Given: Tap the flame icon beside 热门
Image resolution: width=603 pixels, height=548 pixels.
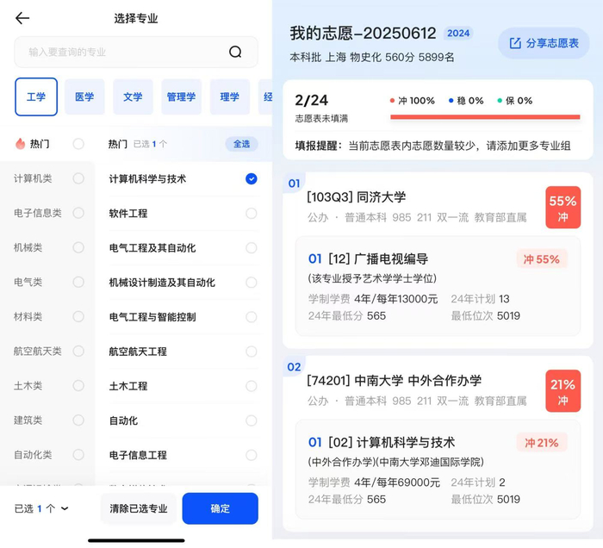Looking at the screenshot, I should tap(20, 144).
